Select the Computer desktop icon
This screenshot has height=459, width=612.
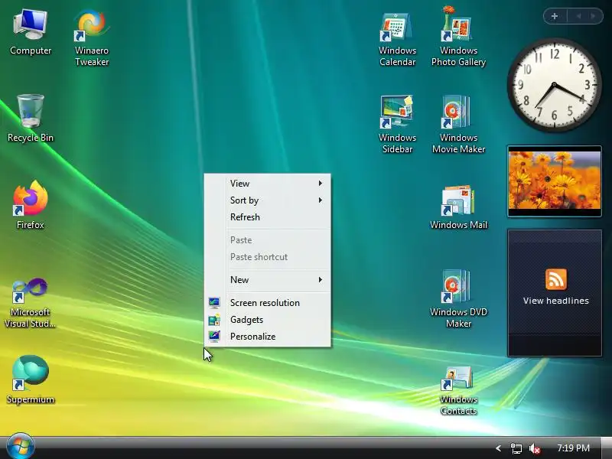pyautogui.click(x=31, y=32)
